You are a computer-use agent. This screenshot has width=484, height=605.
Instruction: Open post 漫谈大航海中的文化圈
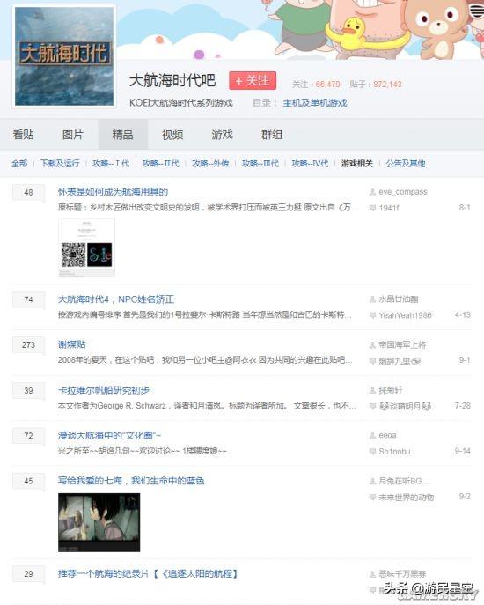point(109,436)
